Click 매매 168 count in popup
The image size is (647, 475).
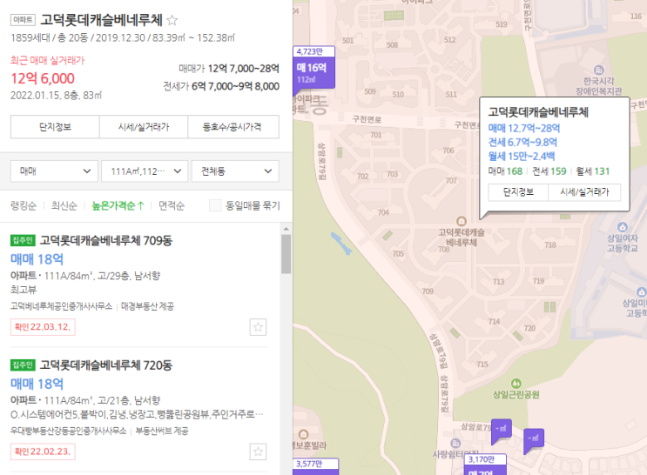tap(505, 171)
